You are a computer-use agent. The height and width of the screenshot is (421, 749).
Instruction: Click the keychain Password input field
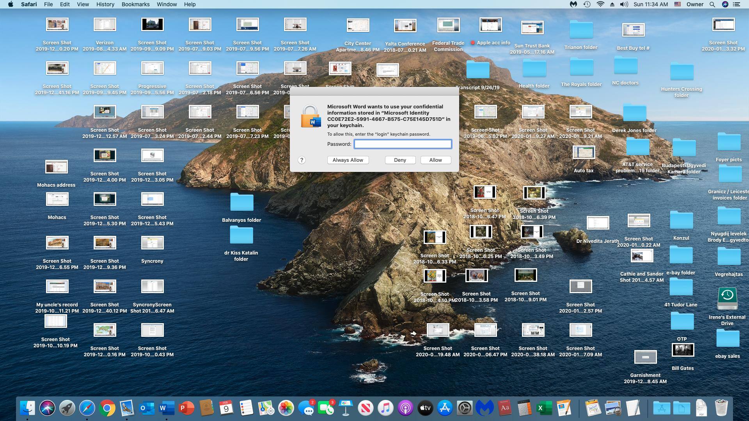(403, 144)
